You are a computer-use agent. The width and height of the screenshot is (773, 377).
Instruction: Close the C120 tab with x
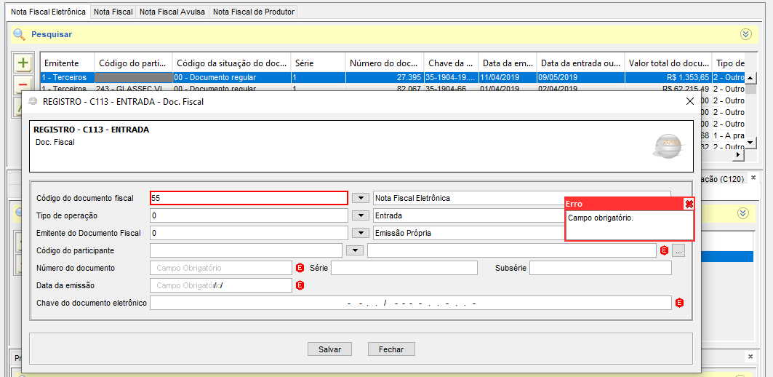pos(753,178)
